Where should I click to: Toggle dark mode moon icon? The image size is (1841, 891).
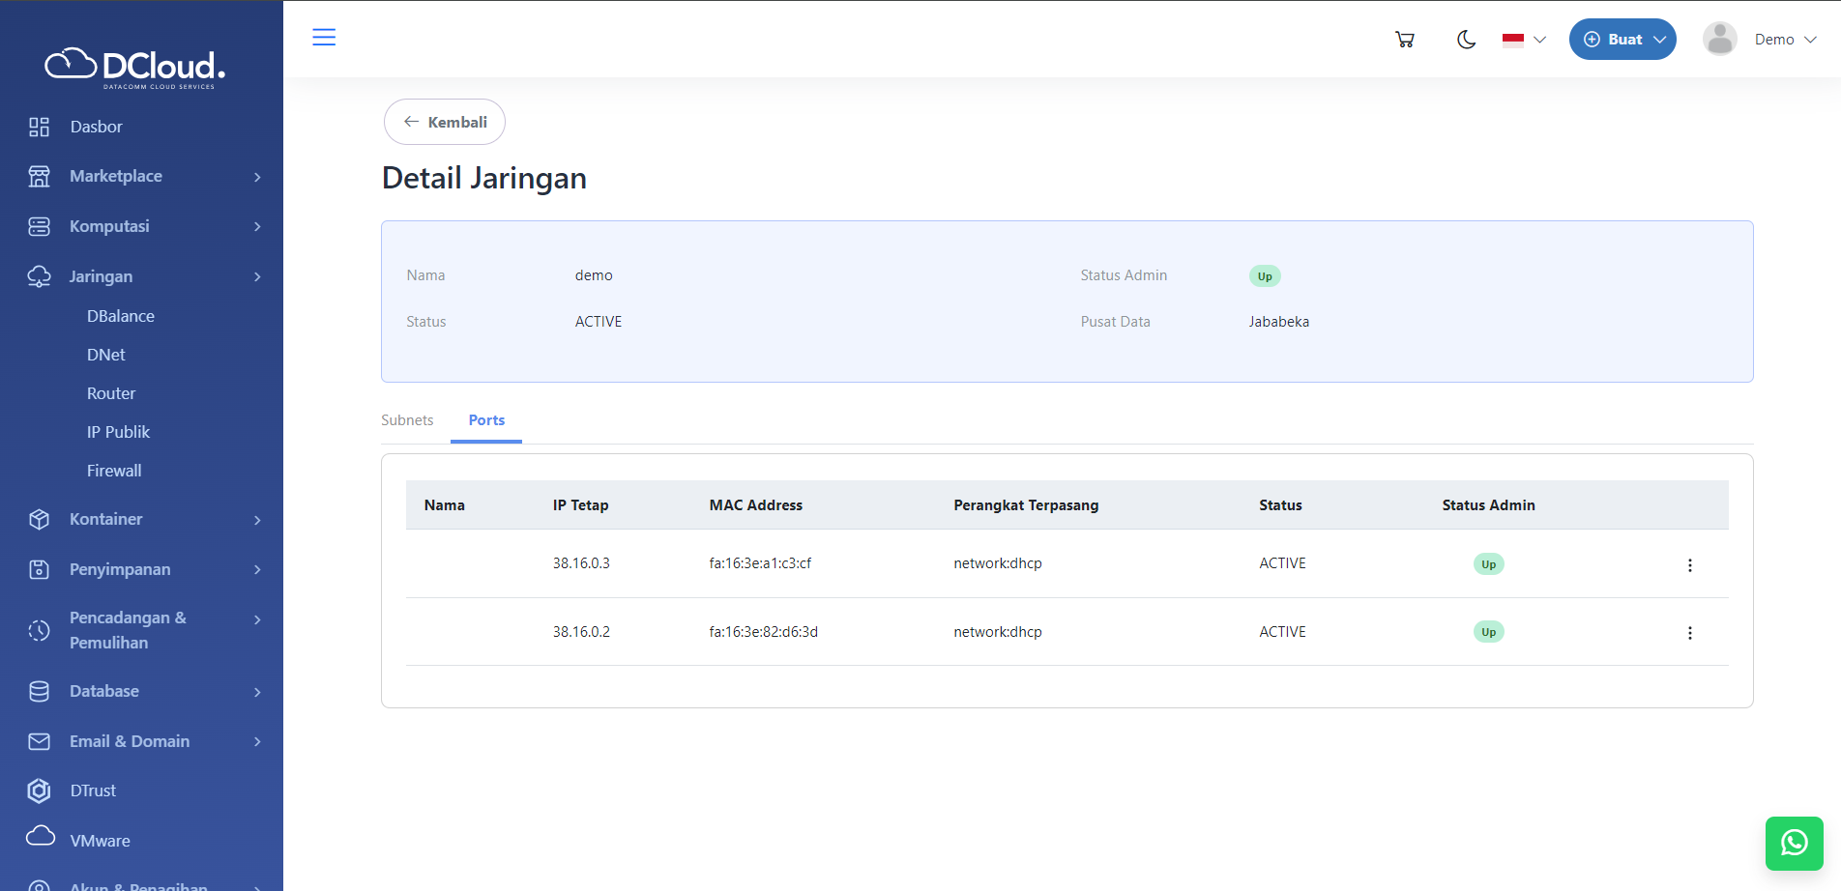tap(1466, 40)
